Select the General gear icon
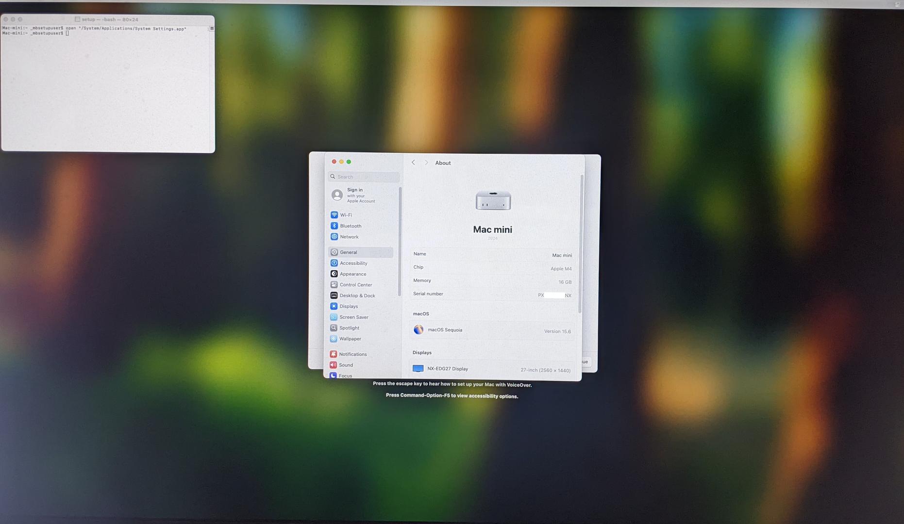 (x=334, y=252)
